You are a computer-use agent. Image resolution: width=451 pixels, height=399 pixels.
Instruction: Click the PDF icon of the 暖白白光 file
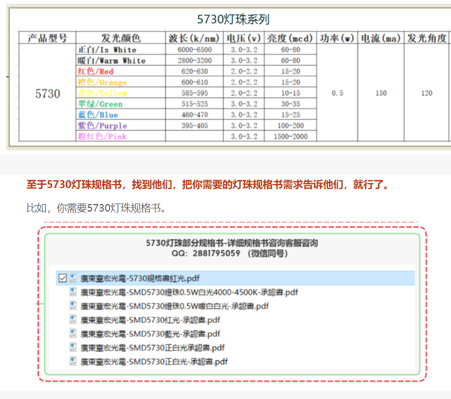tap(73, 306)
